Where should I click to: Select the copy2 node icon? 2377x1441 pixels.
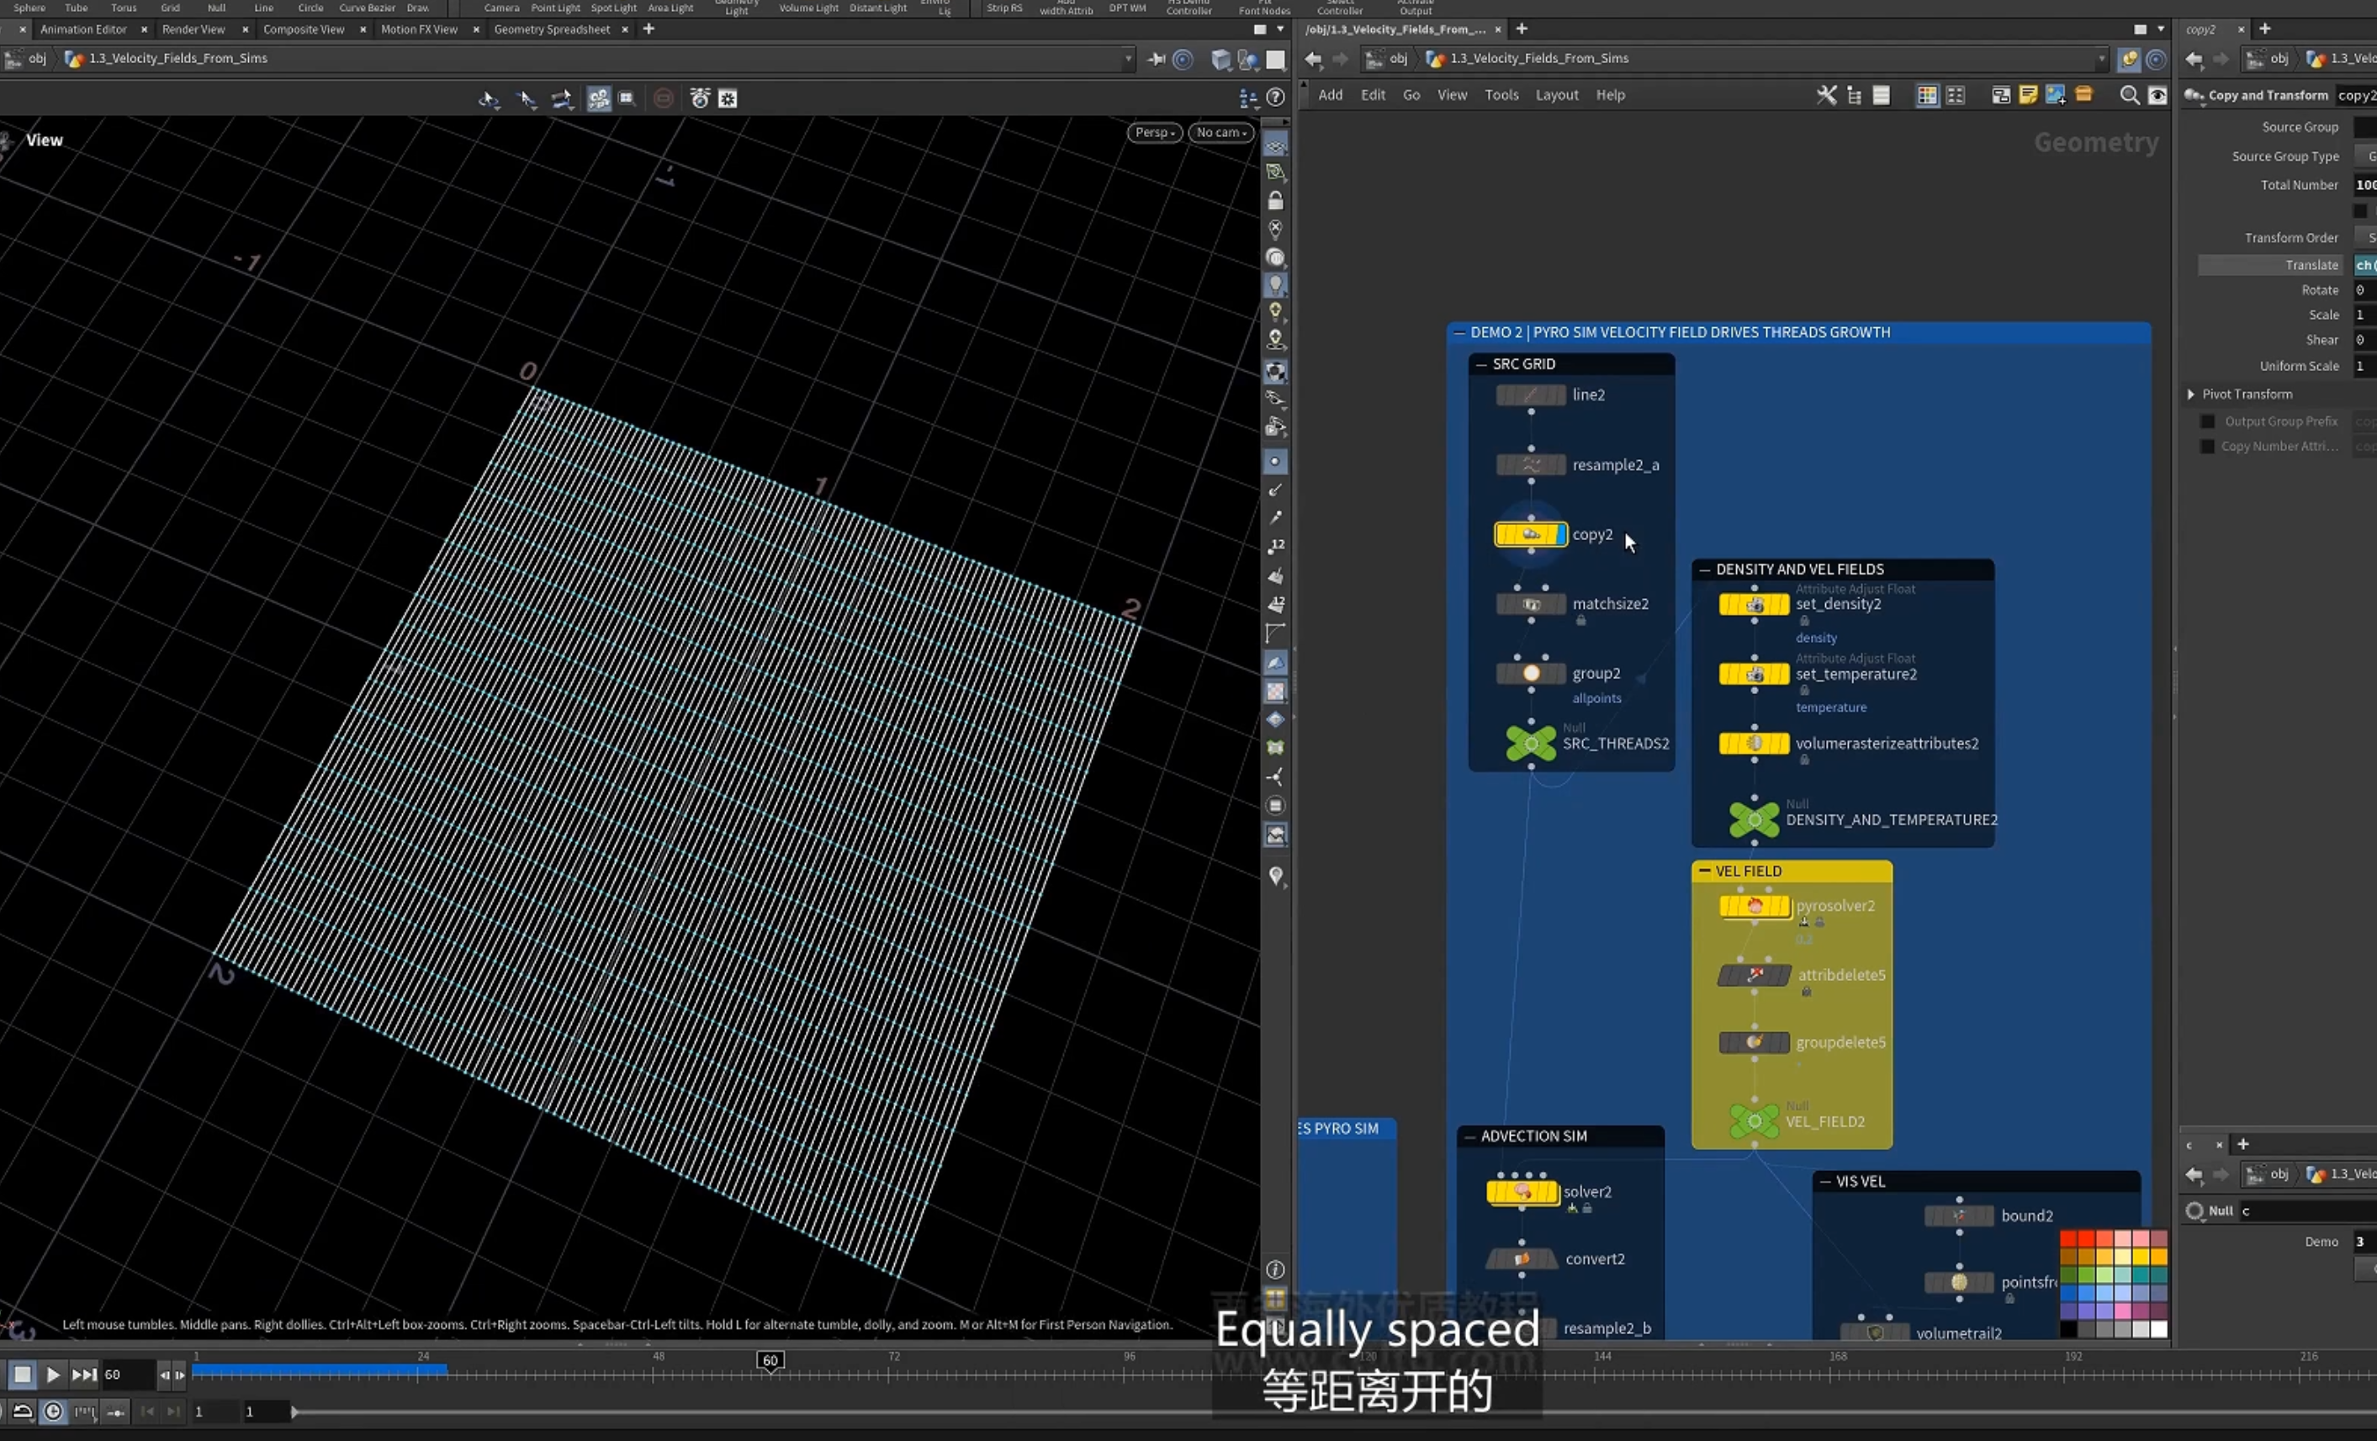pos(1531,534)
